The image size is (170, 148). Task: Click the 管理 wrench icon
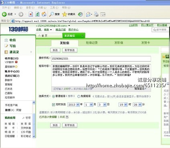point(23,118)
